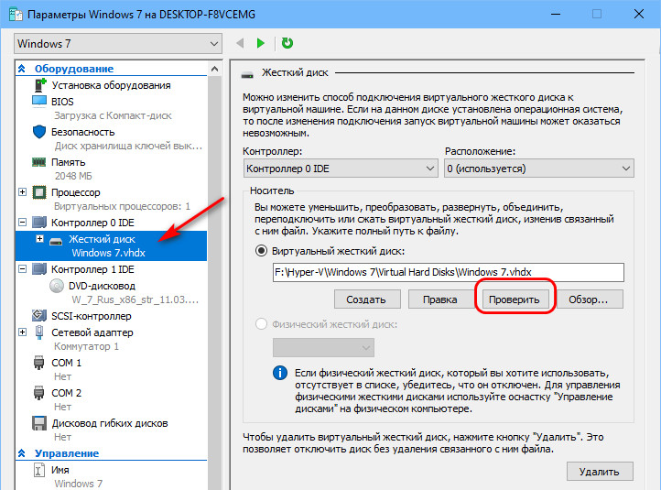Click the Memory chip icon (Память)

pyautogui.click(x=39, y=162)
